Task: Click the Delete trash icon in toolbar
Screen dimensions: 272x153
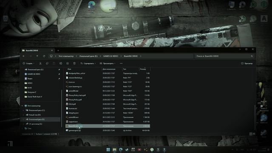Action: [74, 63]
